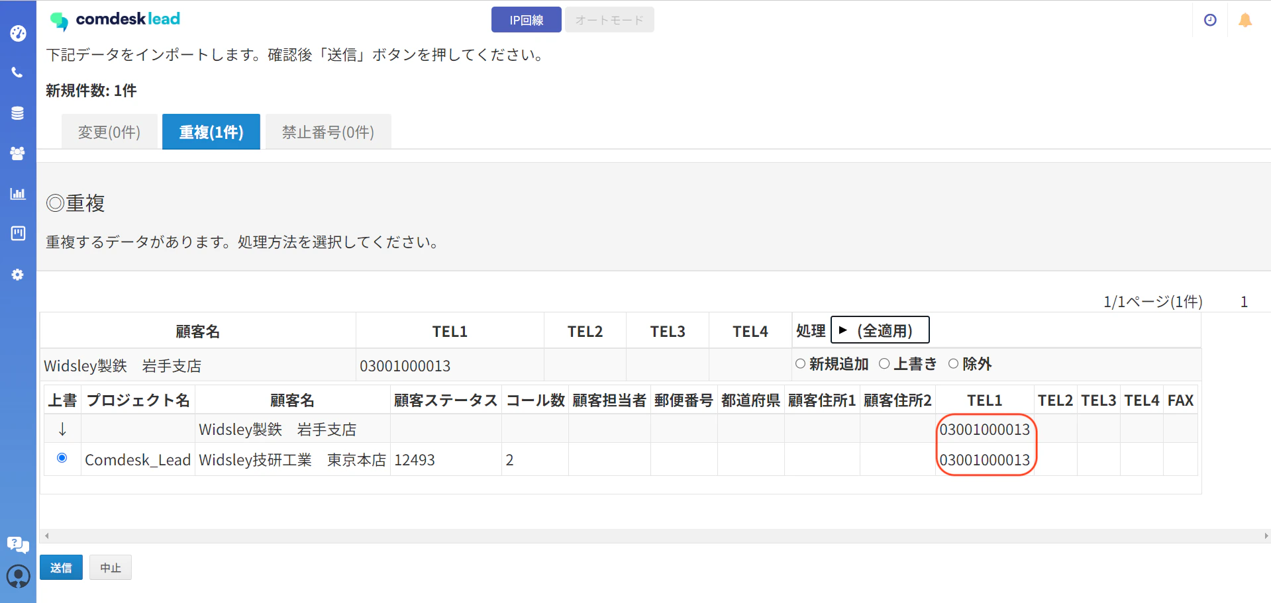The width and height of the screenshot is (1271, 603).
Task: Click the 中止 cancel button
Action: point(111,567)
